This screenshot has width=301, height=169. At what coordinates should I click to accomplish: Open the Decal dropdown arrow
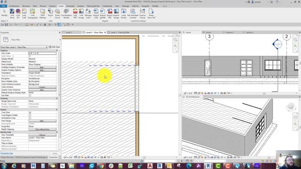[50, 17]
